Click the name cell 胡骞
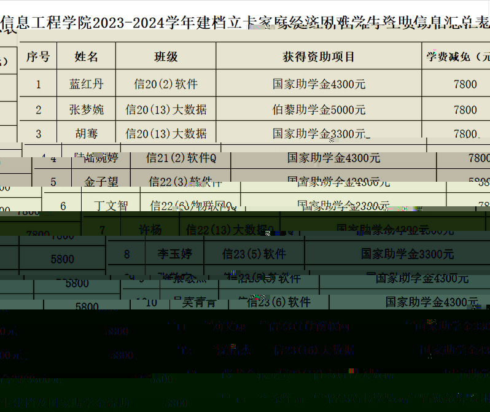This screenshot has height=412, width=490. coord(87,133)
